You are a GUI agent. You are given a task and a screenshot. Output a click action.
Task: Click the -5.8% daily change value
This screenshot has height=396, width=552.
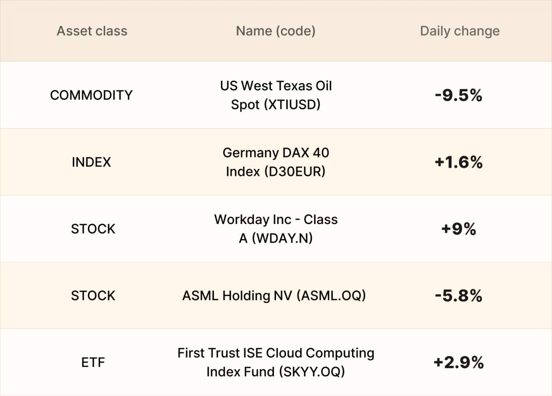(x=458, y=296)
